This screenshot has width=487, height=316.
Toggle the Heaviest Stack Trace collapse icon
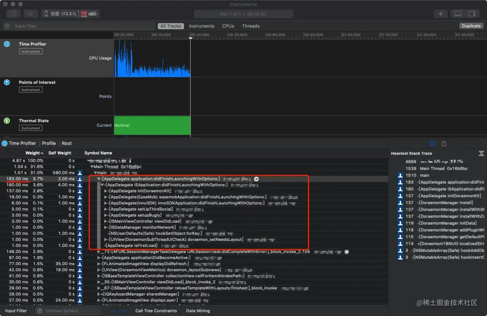click(x=481, y=153)
